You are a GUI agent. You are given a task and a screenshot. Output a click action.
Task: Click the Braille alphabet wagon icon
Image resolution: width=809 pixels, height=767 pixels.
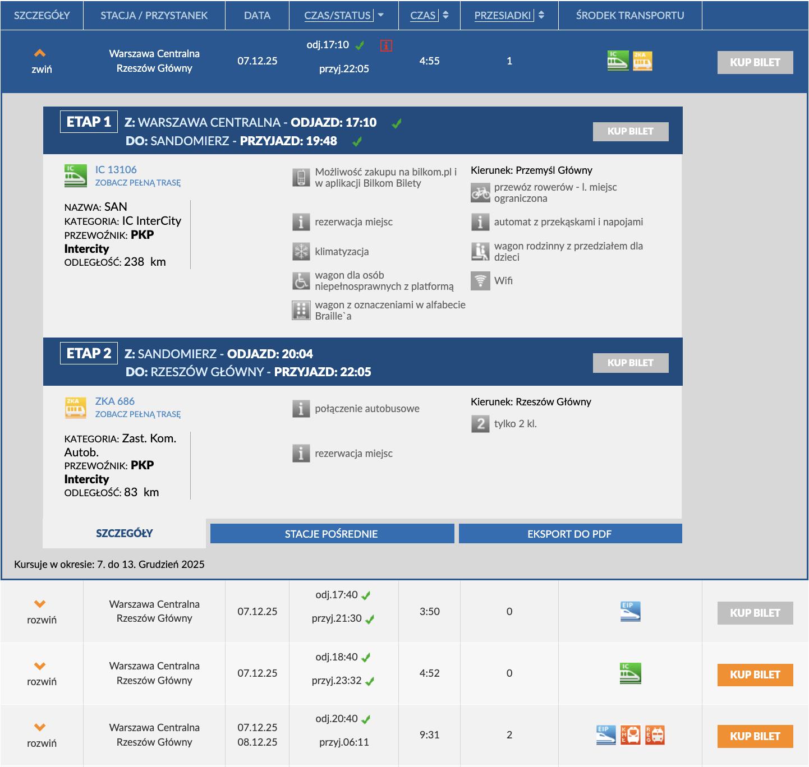(301, 310)
